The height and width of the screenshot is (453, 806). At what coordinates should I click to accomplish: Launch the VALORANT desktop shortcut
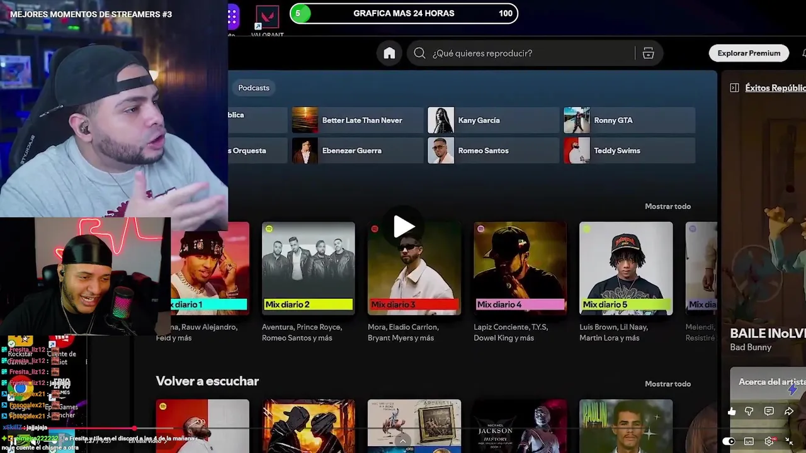268,21
